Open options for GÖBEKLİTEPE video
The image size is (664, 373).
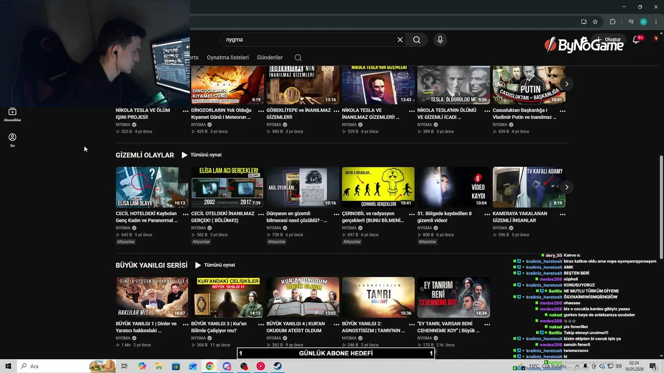(x=336, y=111)
